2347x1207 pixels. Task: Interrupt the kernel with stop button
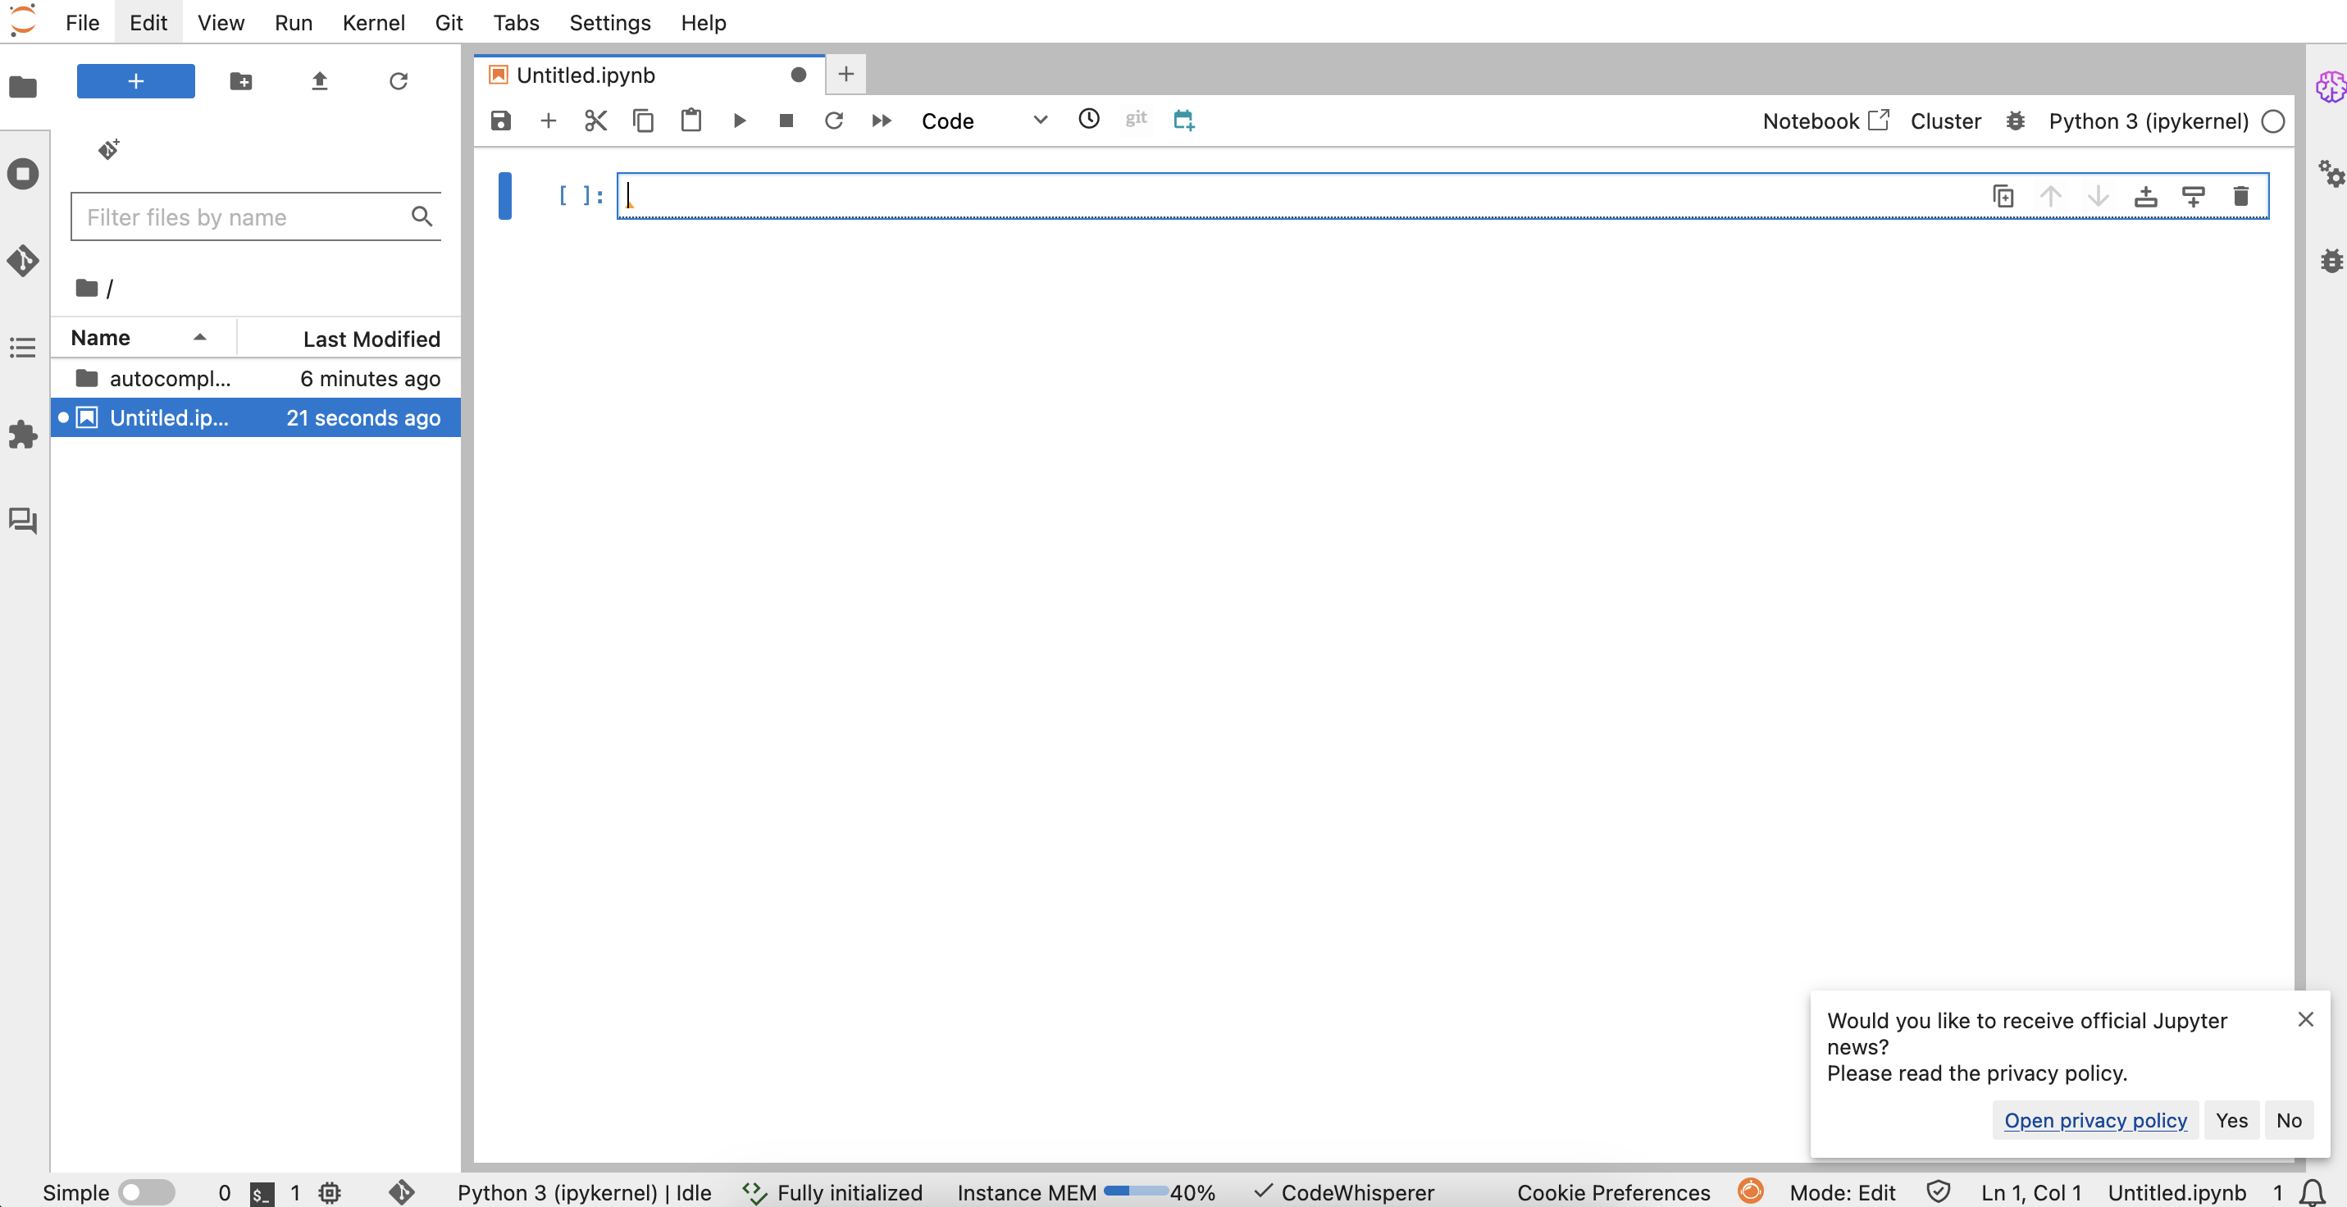(x=786, y=121)
